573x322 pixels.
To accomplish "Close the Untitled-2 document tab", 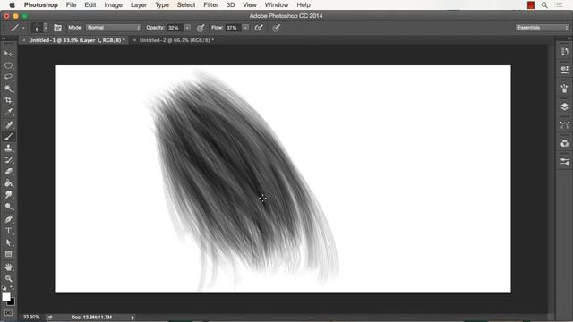I will [134, 40].
